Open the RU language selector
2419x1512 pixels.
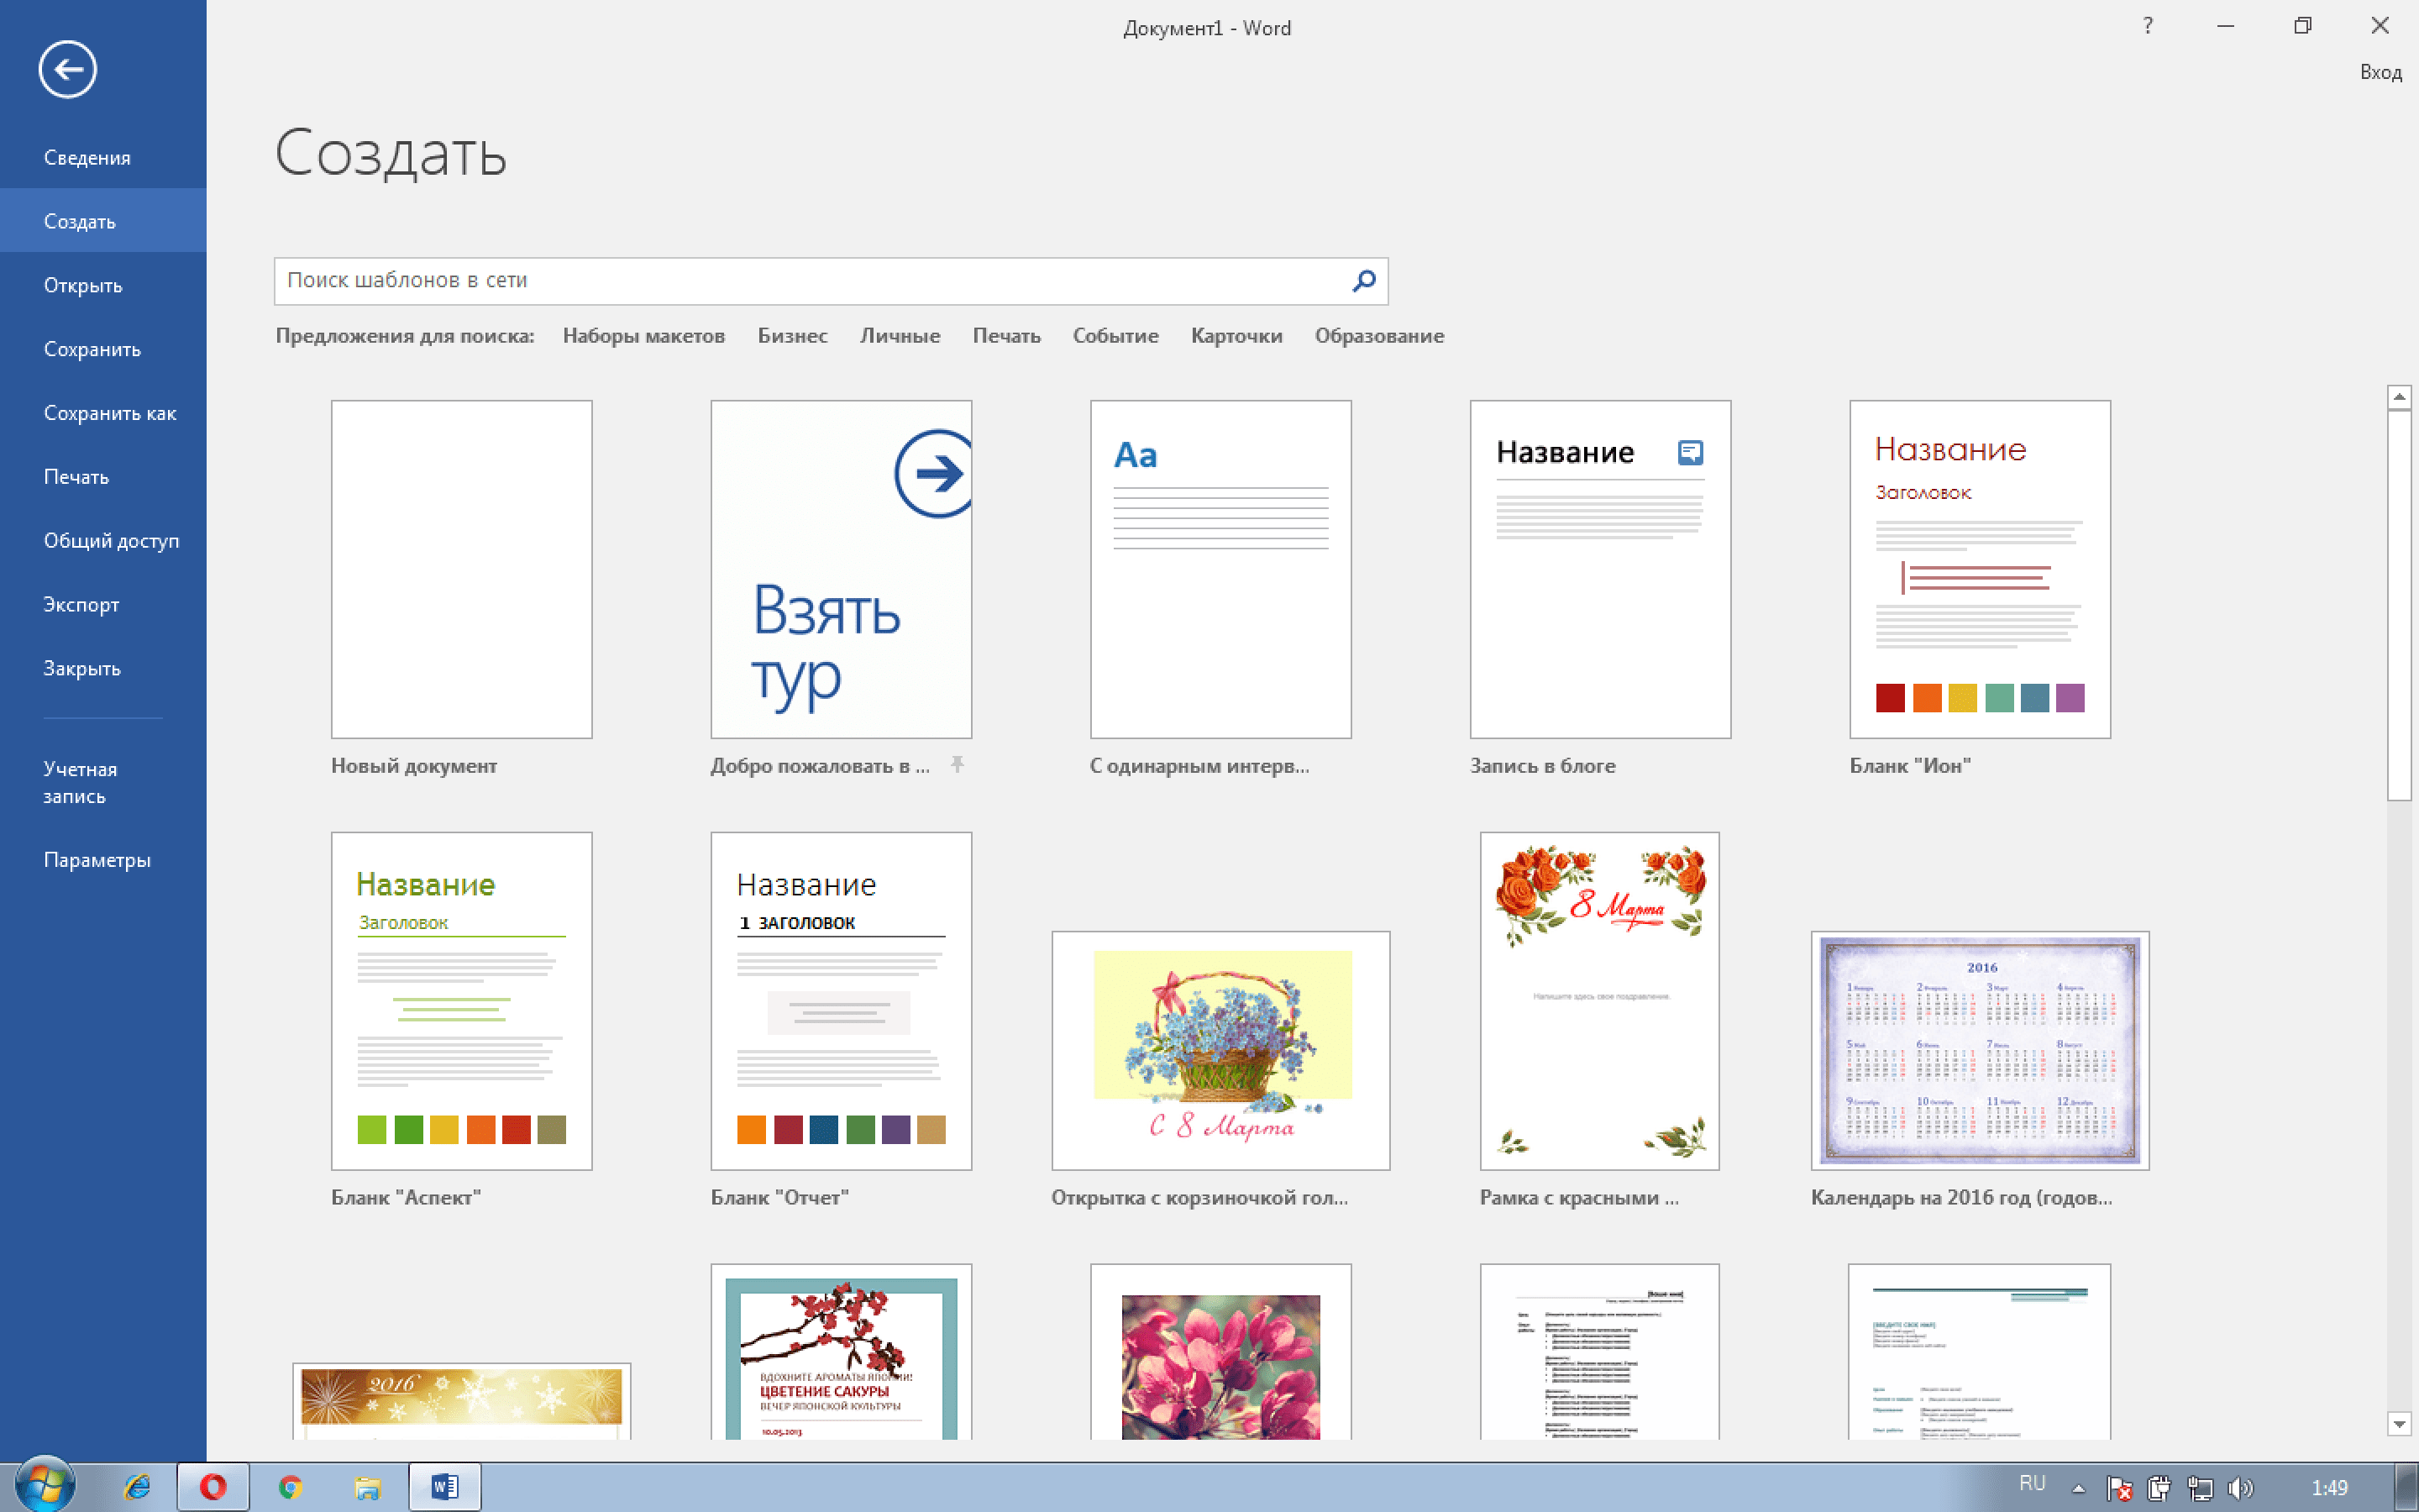(2034, 1486)
